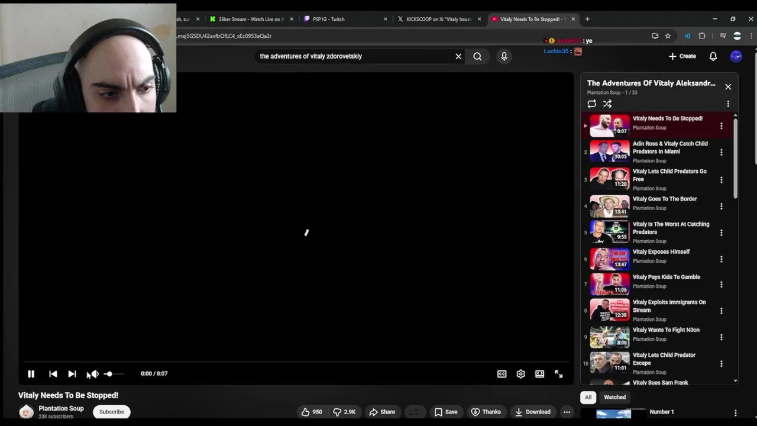Click the Adin Ross & Vitaly video thumbnail
Viewport: 757px width, 426px height.
610,151
